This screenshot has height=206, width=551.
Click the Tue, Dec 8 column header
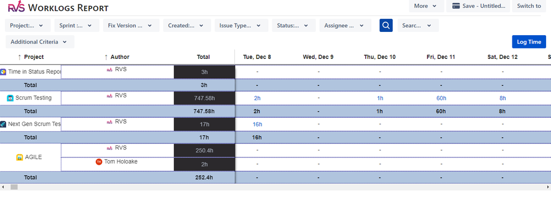[x=257, y=57]
